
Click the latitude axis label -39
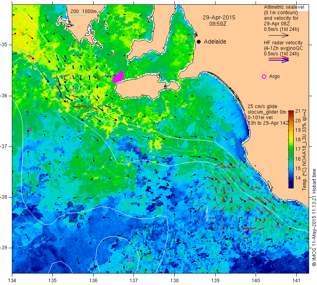4,248
